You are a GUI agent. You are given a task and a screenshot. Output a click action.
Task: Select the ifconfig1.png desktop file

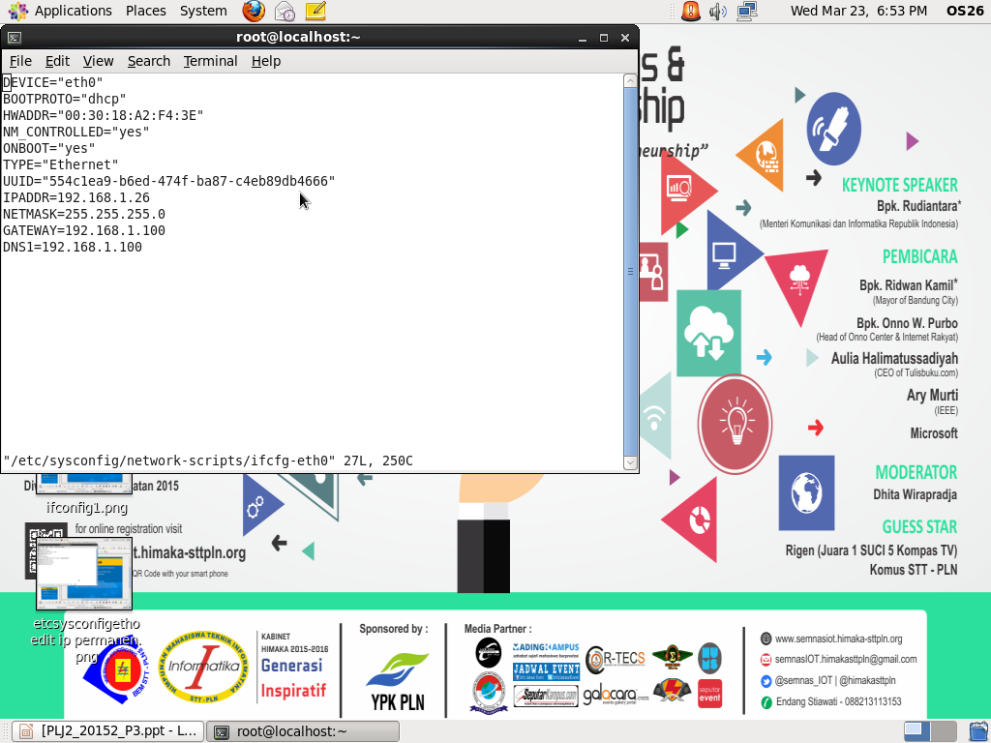coord(86,494)
